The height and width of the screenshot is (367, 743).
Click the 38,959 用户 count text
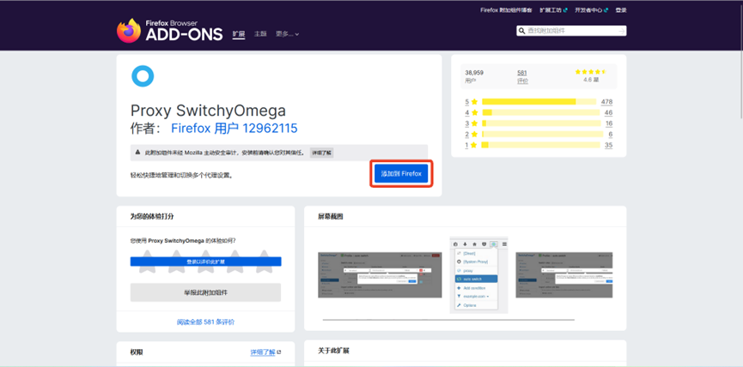click(x=474, y=76)
